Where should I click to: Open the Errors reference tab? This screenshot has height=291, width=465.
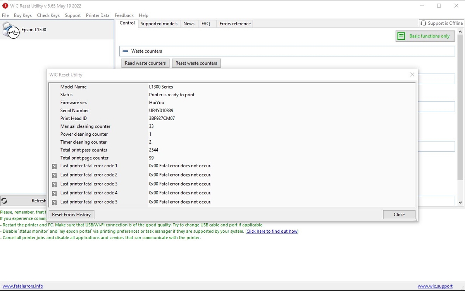(235, 24)
